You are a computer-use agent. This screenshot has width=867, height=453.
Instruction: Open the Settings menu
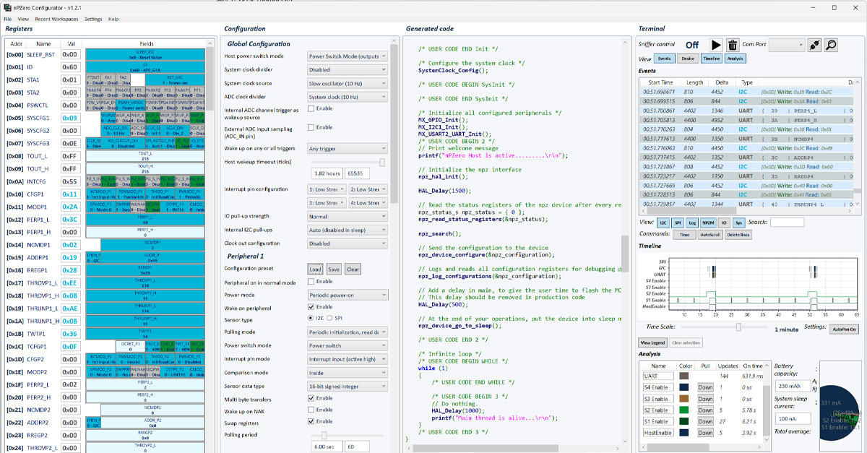point(93,19)
